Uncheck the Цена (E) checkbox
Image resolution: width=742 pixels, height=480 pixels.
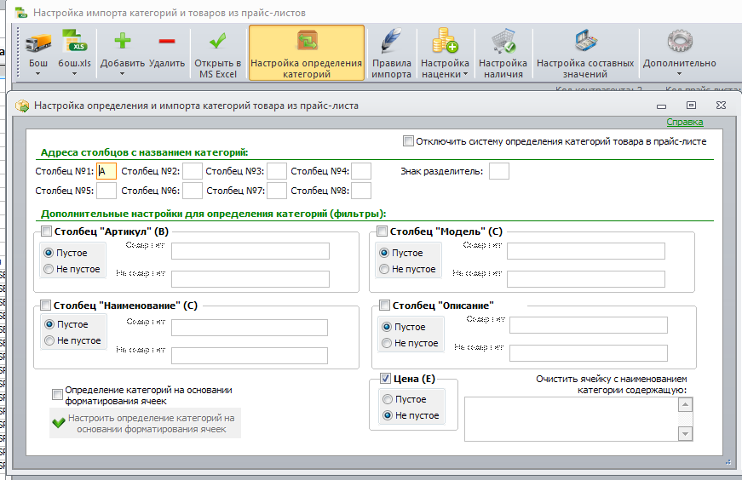click(385, 379)
